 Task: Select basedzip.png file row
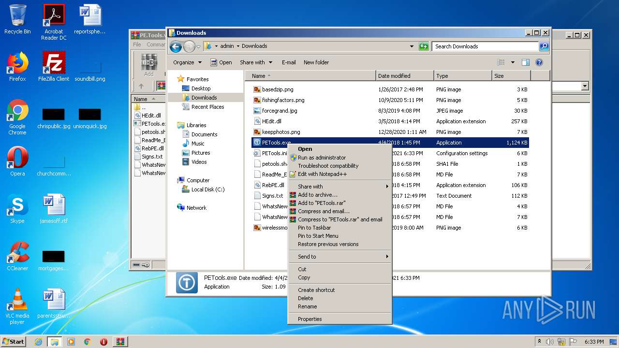coord(390,89)
